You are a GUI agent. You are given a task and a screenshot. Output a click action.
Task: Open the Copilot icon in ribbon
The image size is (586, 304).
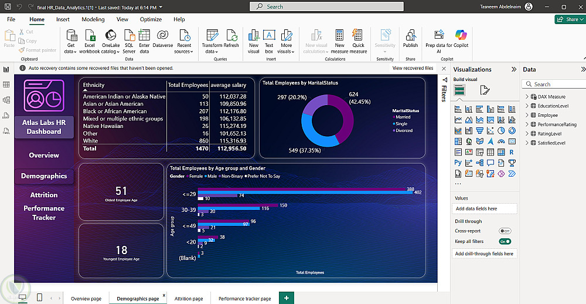point(461,35)
